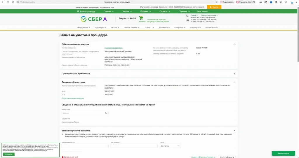Open the three-dots page menu in address bar
Image resolution: width=299 pixels, height=158 pixels.
coord(213,2)
